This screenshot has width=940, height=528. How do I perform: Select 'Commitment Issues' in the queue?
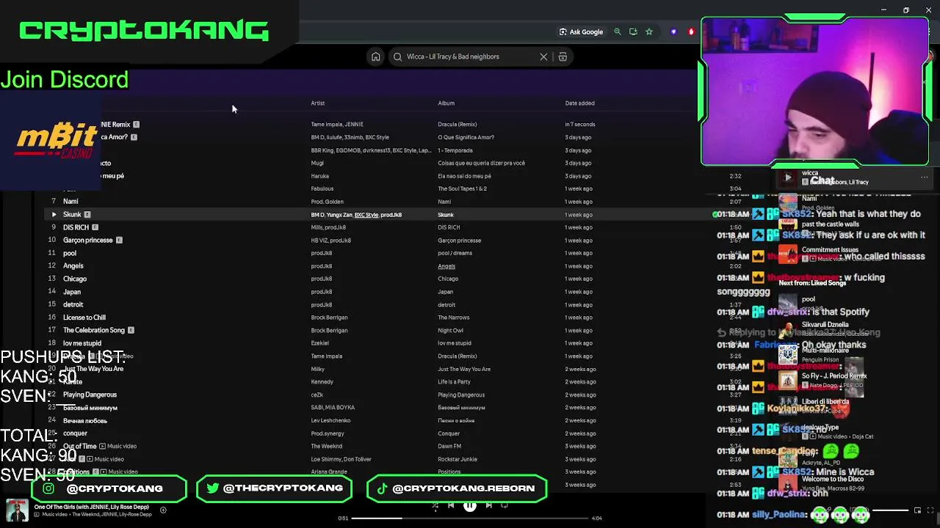pos(830,249)
